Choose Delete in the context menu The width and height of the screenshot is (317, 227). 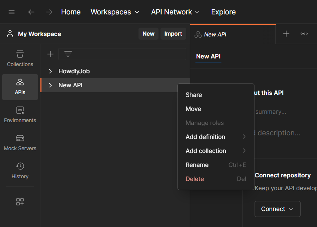tap(216, 179)
